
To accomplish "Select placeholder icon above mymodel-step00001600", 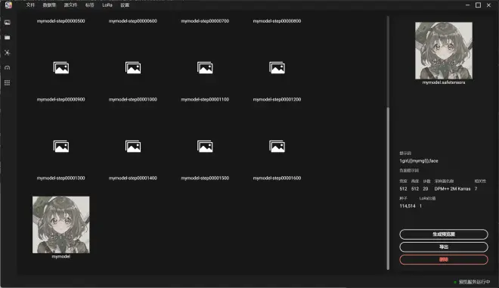I will click(x=277, y=147).
